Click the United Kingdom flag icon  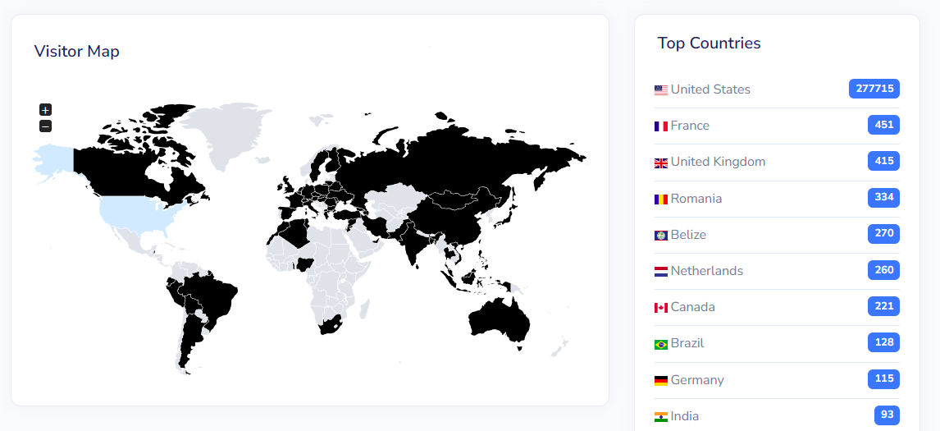(661, 163)
